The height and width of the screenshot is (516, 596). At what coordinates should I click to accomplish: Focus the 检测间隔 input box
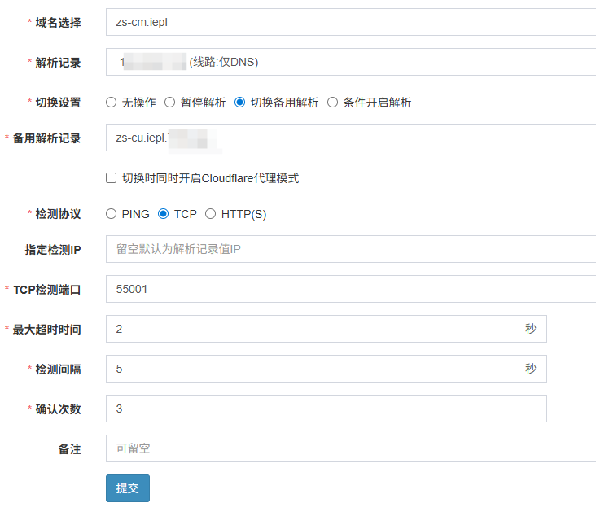click(309, 369)
